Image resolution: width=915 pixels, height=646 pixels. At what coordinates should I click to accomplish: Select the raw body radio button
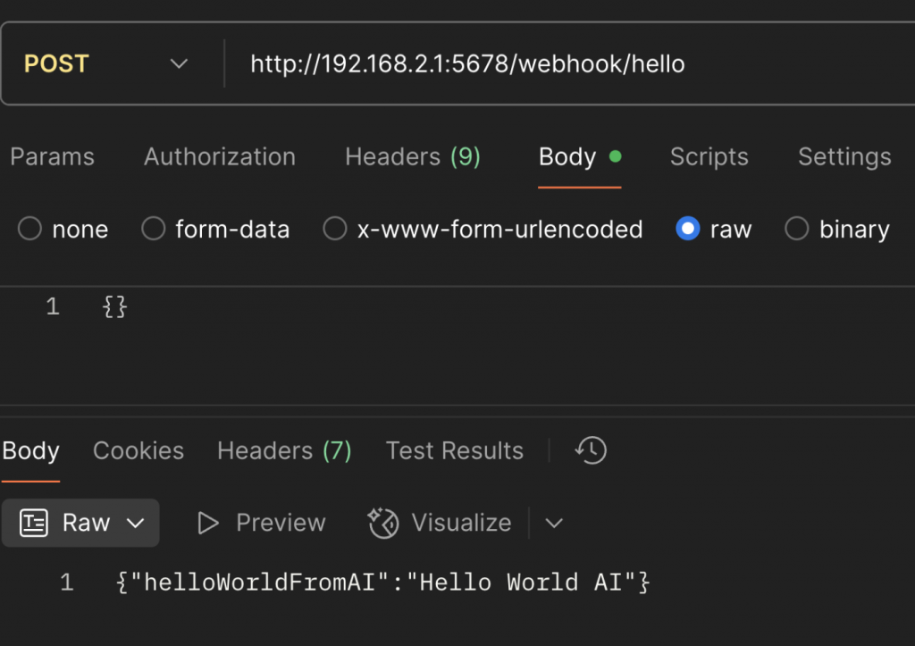[x=688, y=230]
